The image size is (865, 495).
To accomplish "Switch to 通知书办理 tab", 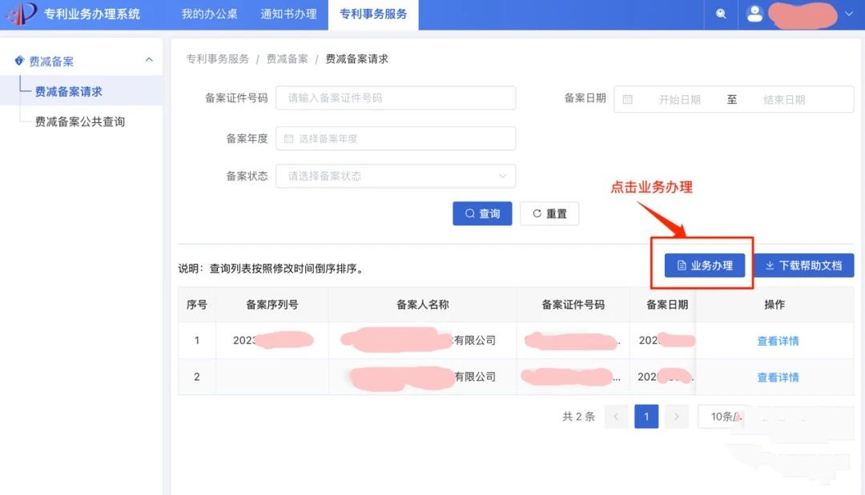I will (x=288, y=14).
